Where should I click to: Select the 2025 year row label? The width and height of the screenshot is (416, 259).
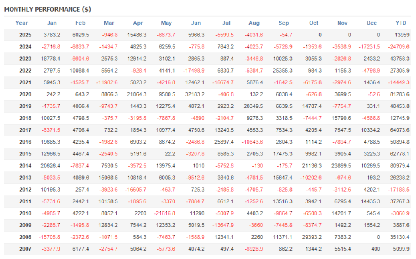(25, 35)
